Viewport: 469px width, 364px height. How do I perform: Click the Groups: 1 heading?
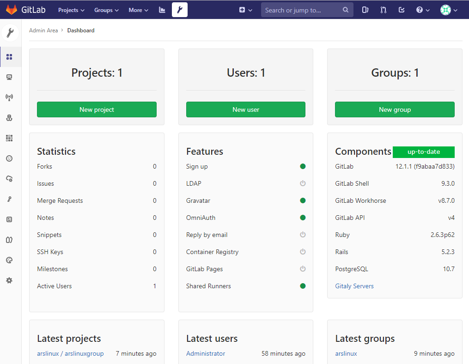point(395,73)
